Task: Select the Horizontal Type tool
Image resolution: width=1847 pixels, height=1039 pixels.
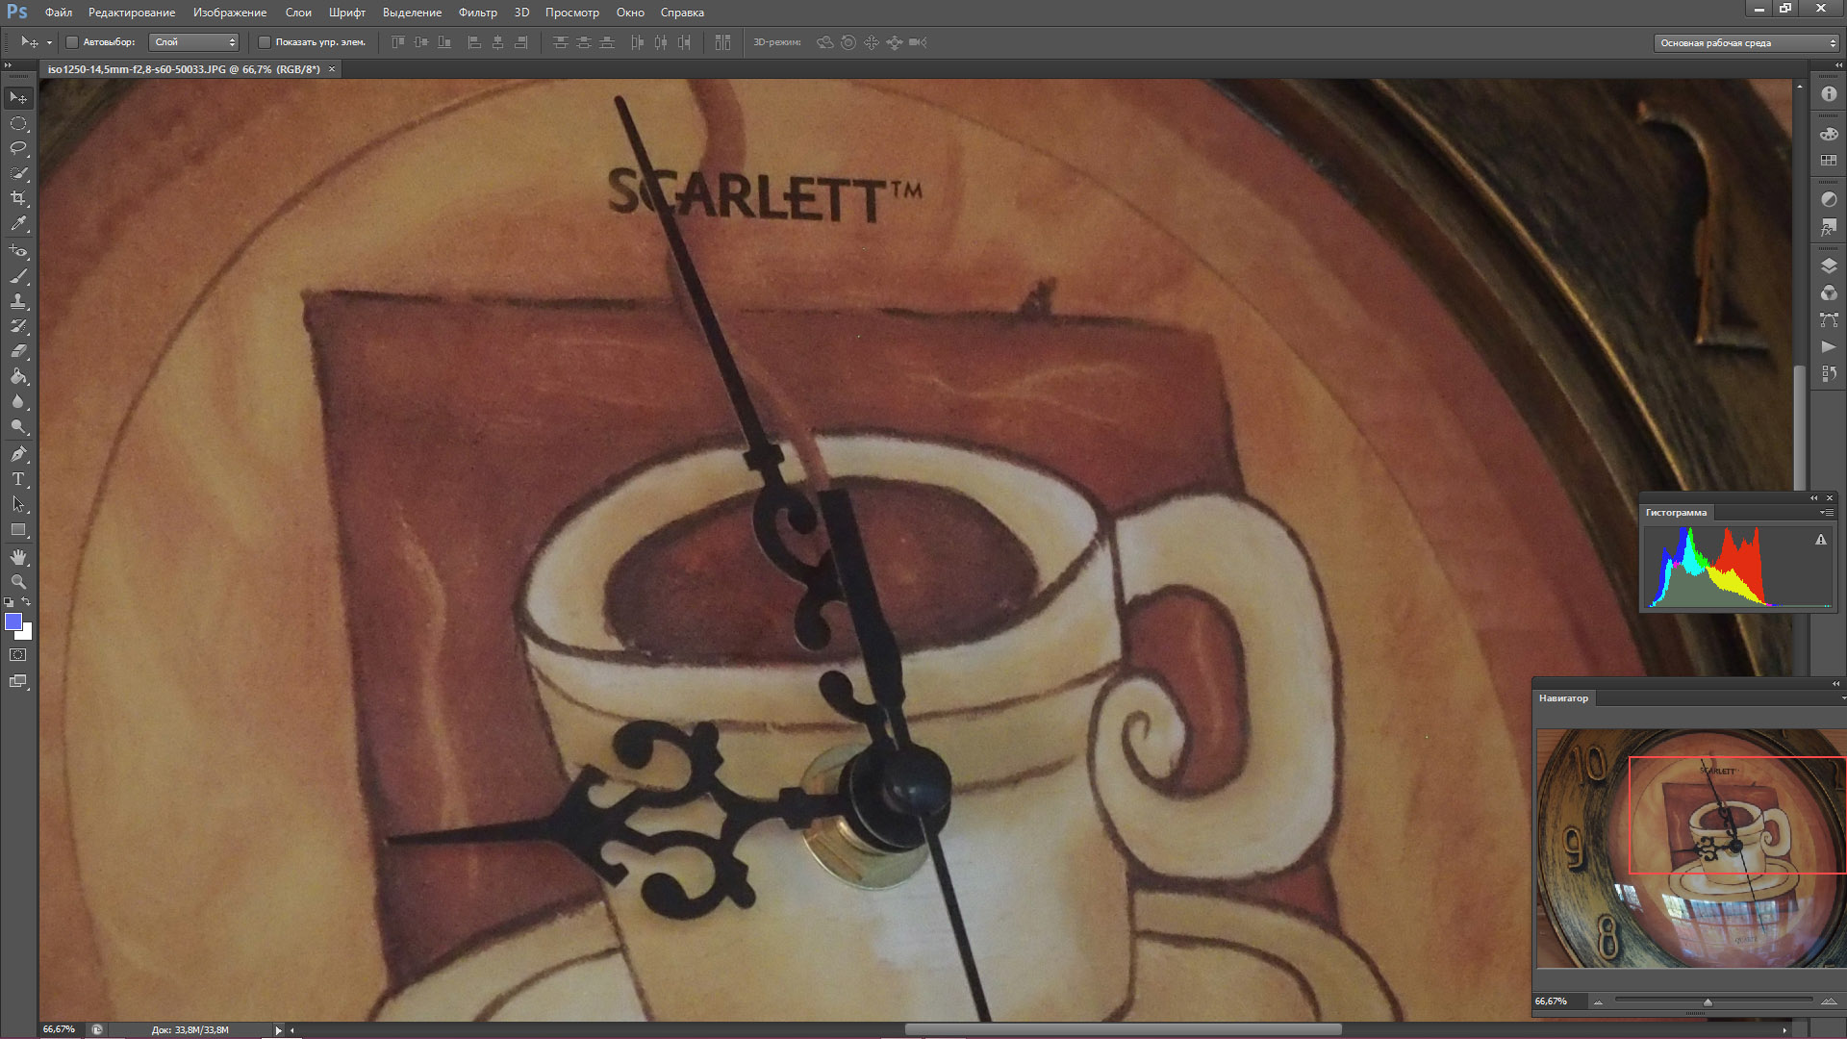Action: (x=18, y=479)
